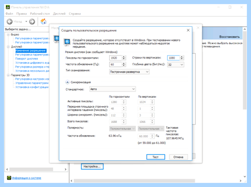The height and width of the screenshot is (187, 251).
Task: Close the custom resolution dialog
Action: [x=188, y=30]
